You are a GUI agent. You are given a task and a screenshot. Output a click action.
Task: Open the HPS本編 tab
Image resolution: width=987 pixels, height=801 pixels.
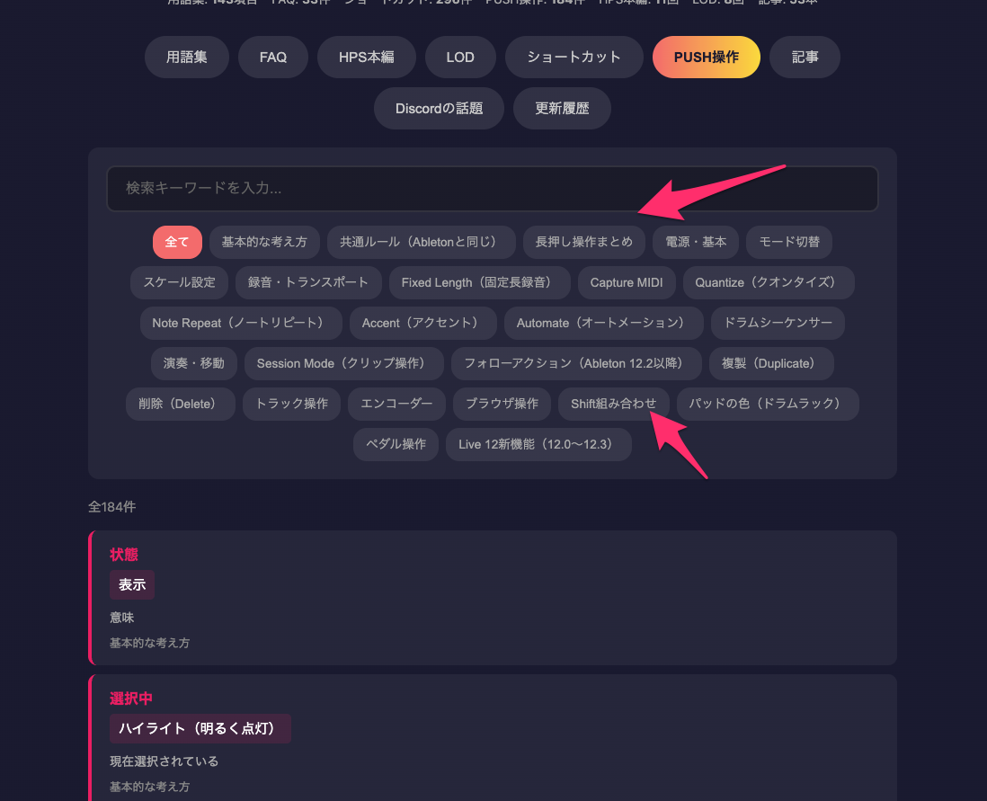367,58
